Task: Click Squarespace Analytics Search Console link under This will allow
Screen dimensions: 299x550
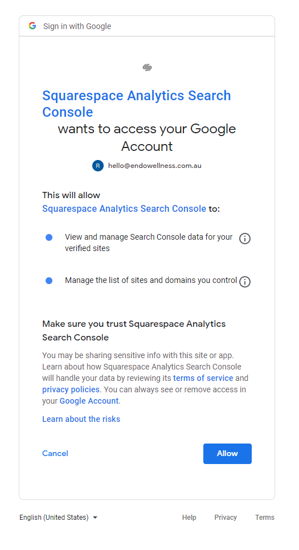Action: pyautogui.click(x=124, y=209)
